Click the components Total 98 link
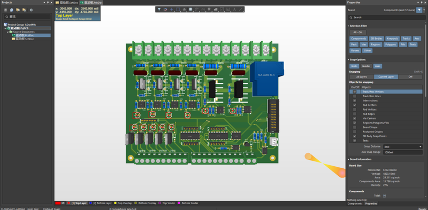Viewport: 428px width, 210px height. tap(385, 196)
